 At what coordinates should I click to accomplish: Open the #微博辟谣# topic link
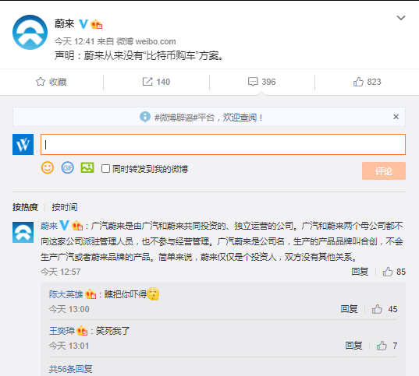click(176, 118)
